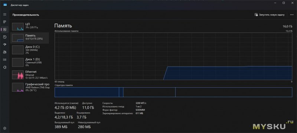Select Диск 1 (D:) resource

[30, 62]
